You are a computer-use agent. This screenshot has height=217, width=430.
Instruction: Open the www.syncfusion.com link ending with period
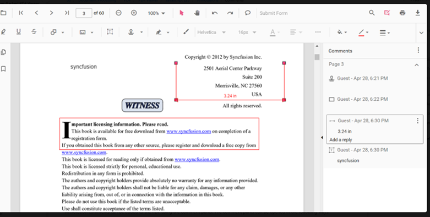coord(84,152)
